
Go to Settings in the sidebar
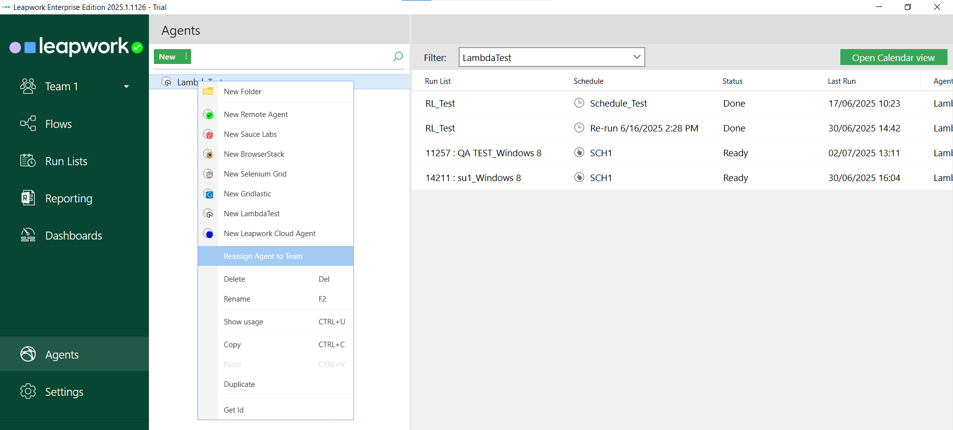coord(64,392)
